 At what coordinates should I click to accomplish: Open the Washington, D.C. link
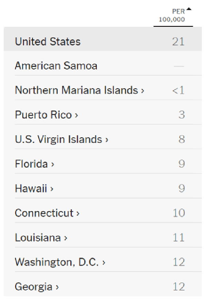[x=57, y=262]
